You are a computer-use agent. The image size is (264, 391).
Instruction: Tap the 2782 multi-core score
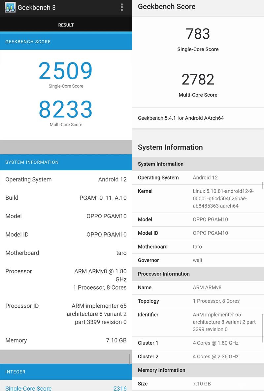[x=198, y=79]
